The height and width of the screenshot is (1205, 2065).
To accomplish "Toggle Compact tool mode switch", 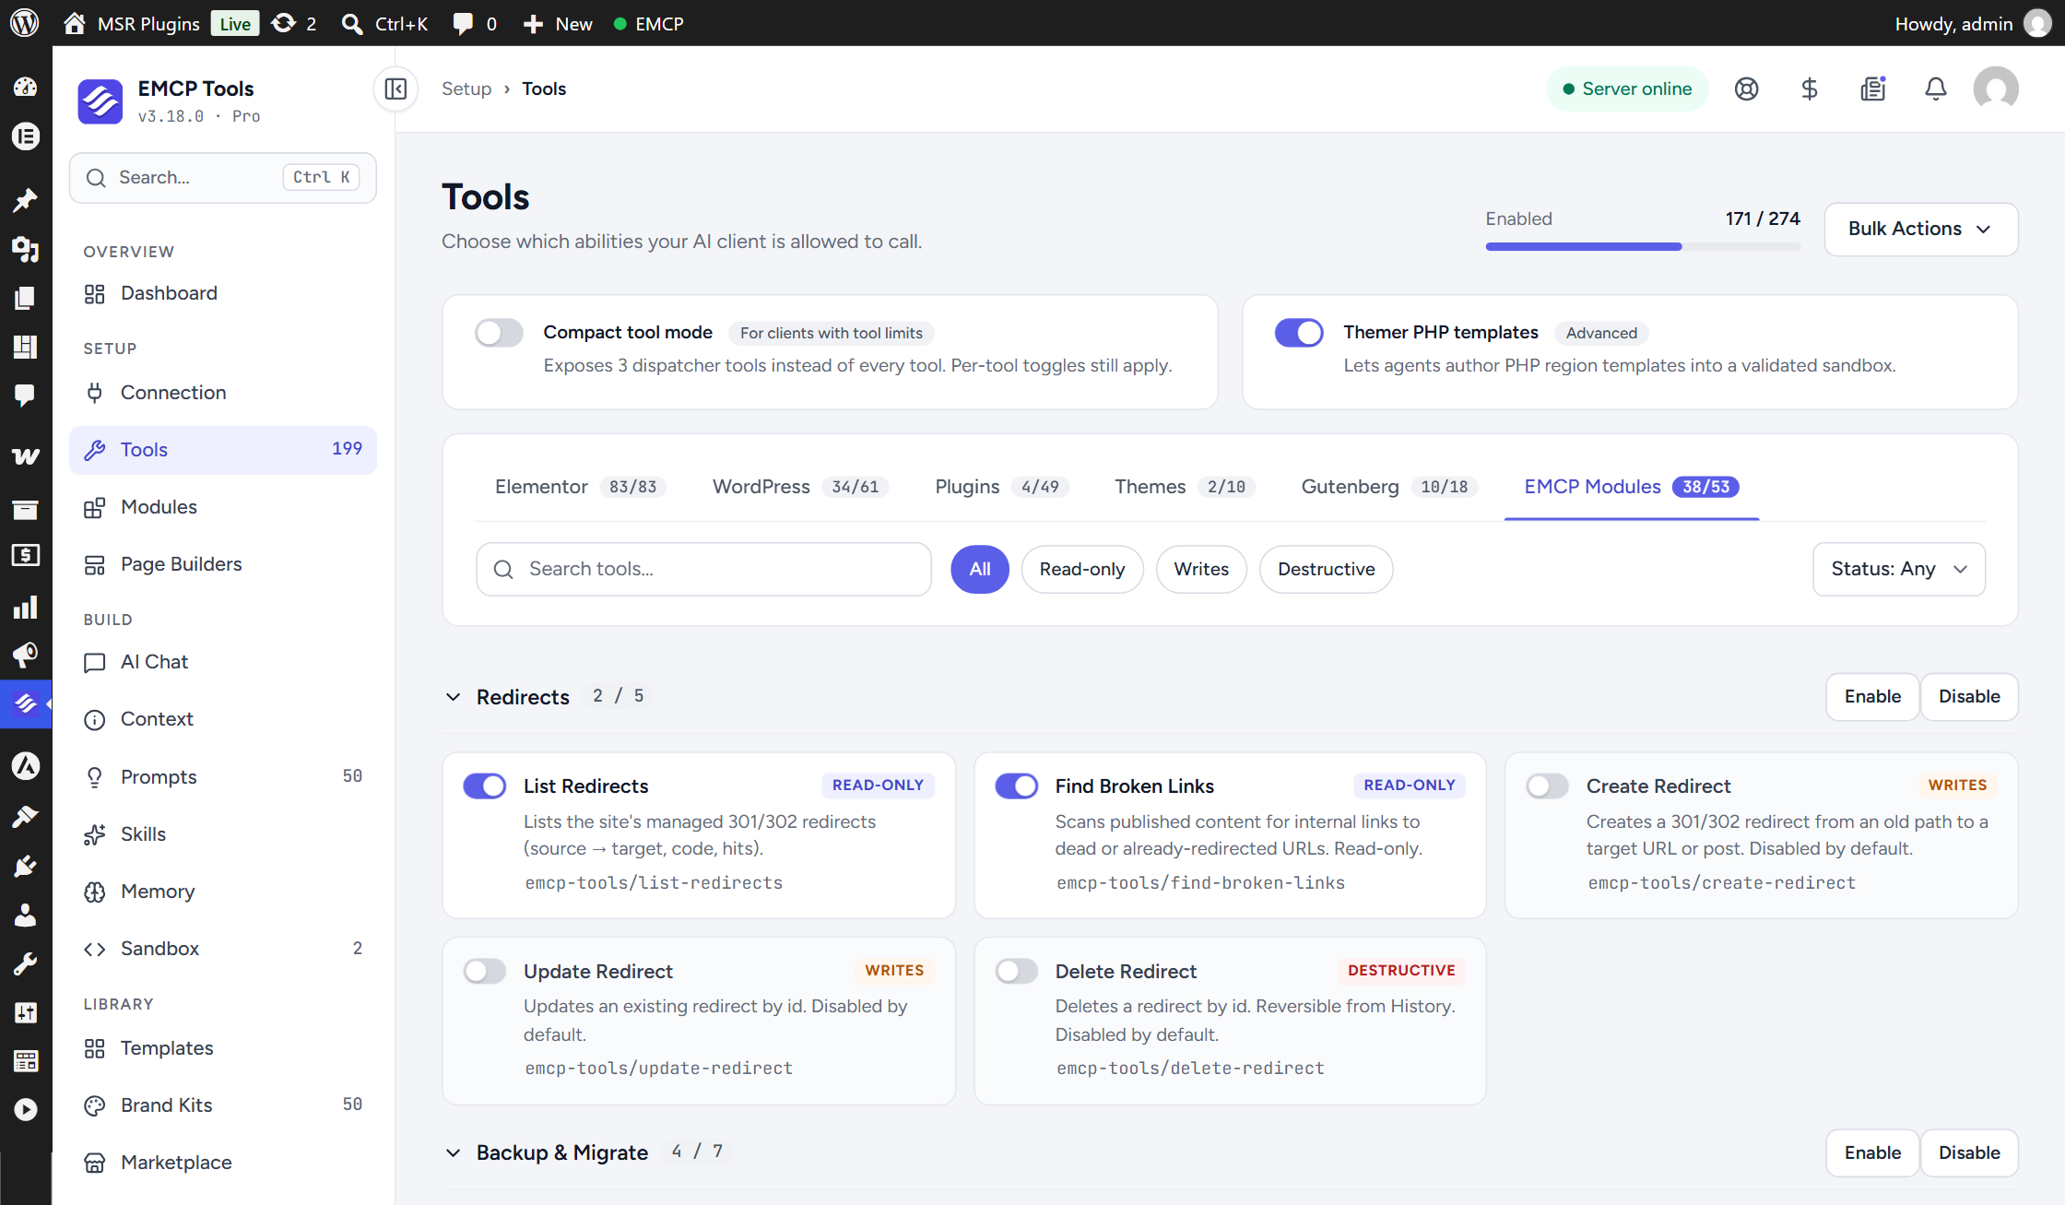I will 499,333.
